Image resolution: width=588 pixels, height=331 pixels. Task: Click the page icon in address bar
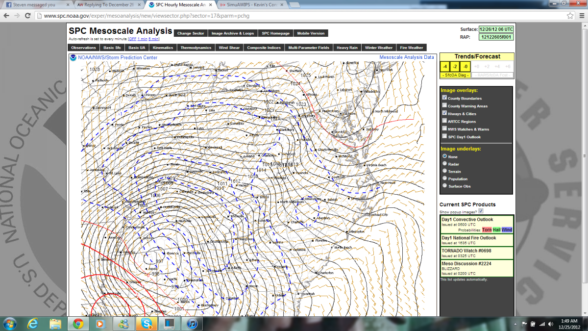[40, 16]
